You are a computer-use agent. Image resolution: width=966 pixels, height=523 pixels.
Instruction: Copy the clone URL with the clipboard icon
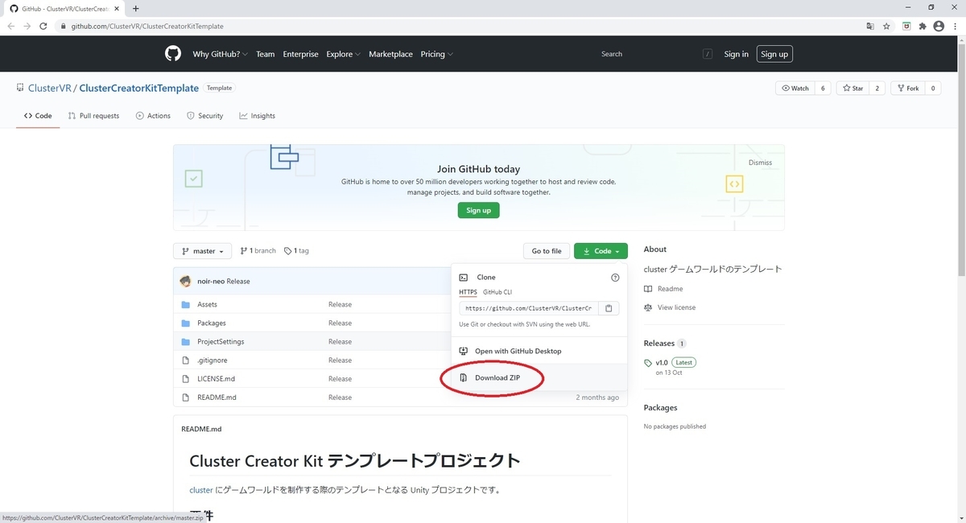[609, 308]
